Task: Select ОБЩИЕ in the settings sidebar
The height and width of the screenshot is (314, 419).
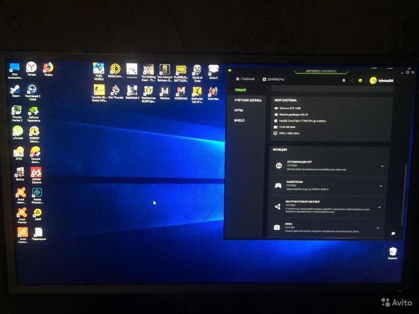Action: pyautogui.click(x=240, y=90)
